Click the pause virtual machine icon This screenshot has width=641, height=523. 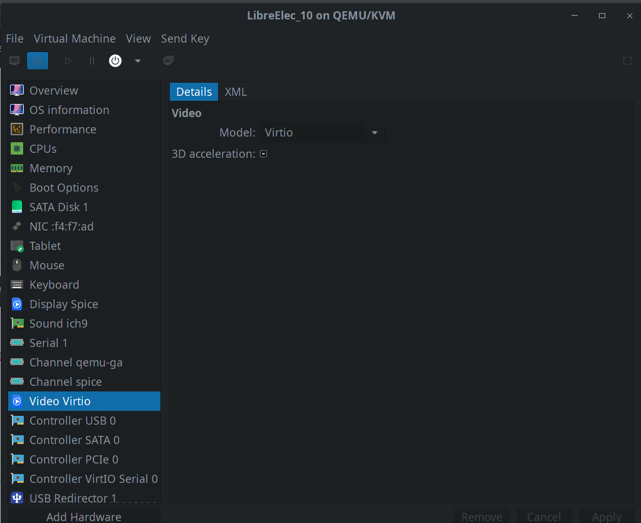point(92,61)
